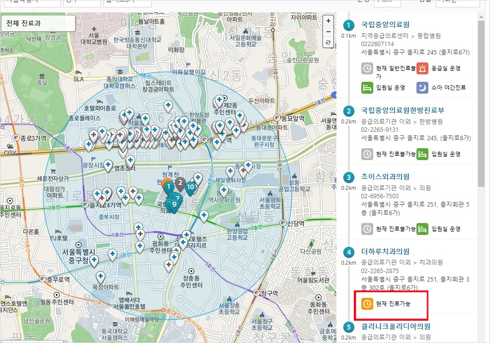Click the 충무로역 subway station marker

tap(43, 279)
